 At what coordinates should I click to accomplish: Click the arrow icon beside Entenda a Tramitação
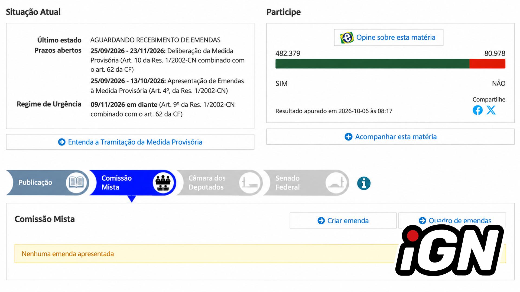[62, 142]
